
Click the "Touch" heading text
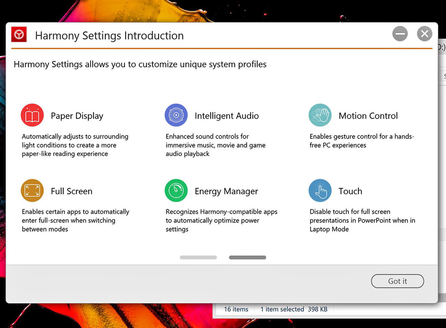pyautogui.click(x=350, y=191)
